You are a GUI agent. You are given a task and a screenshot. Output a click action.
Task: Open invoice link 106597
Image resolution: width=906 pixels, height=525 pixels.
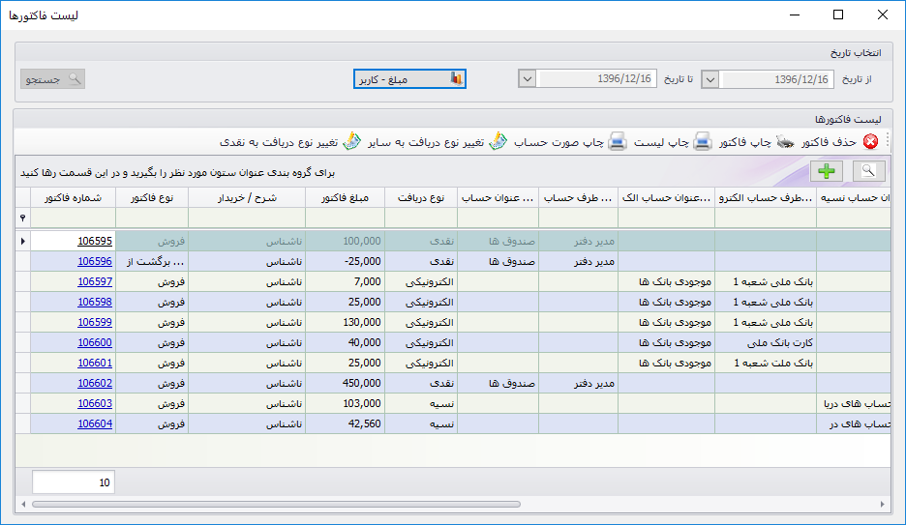(x=95, y=281)
